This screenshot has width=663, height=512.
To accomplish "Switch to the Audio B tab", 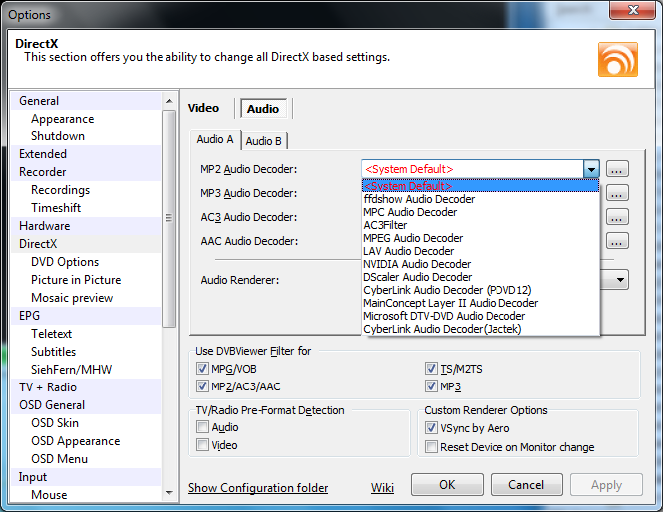I will pos(264,141).
